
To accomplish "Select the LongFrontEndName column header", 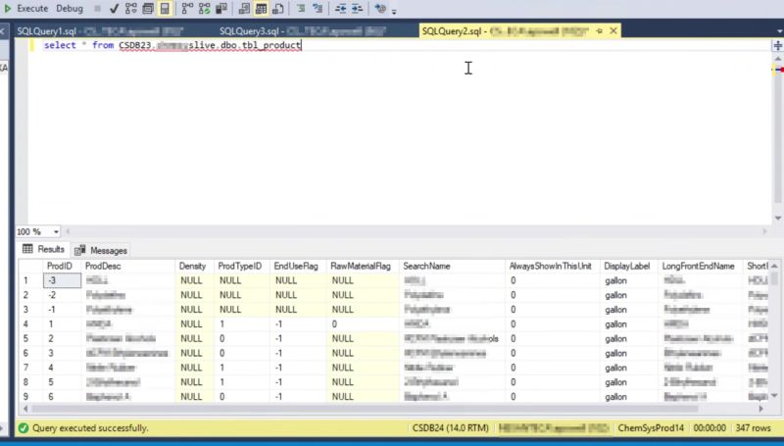I will click(x=699, y=266).
